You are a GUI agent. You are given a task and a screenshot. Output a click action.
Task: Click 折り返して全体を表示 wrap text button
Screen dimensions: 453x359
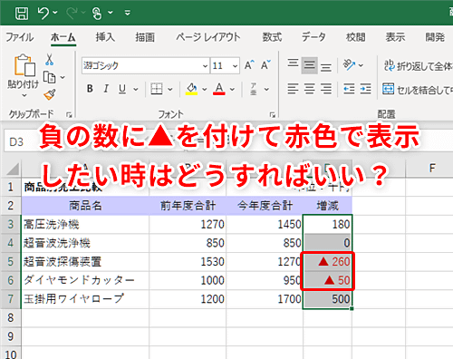pyautogui.click(x=419, y=65)
